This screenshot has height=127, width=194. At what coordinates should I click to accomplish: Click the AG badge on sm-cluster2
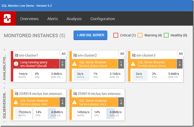tap(122, 54)
